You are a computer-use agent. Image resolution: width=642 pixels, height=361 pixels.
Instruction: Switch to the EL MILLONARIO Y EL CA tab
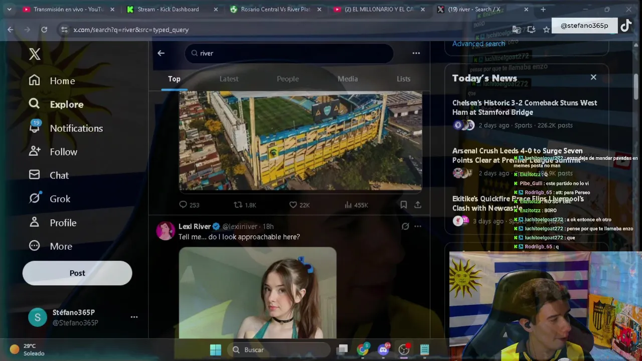[380, 9]
